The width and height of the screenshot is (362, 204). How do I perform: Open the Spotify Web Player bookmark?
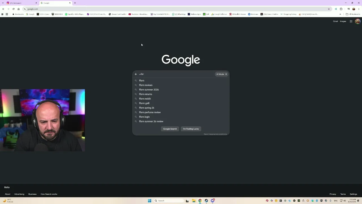(x=74, y=14)
